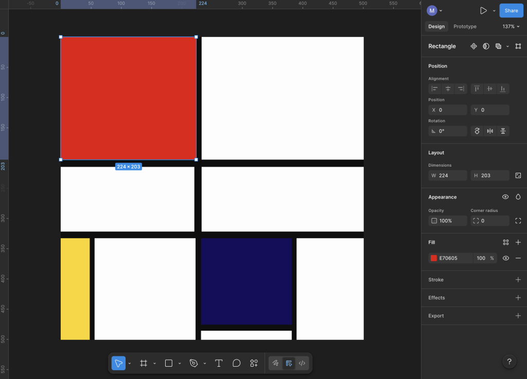Select the Rectangle shape tool
Image resolution: width=527 pixels, height=379 pixels.
coord(168,363)
